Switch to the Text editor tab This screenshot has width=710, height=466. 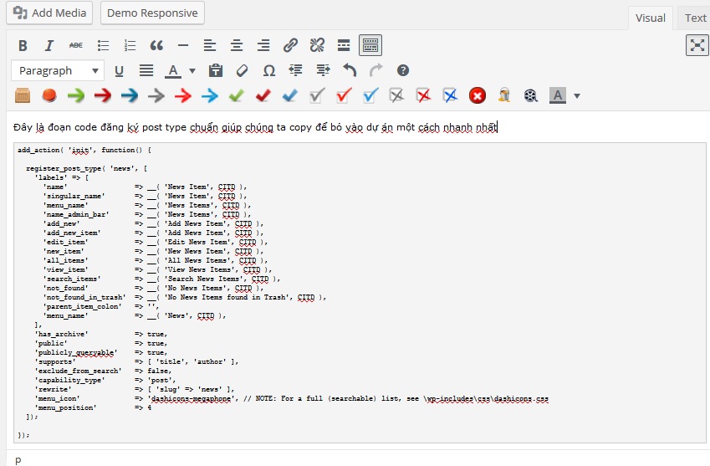(x=695, y=18)
